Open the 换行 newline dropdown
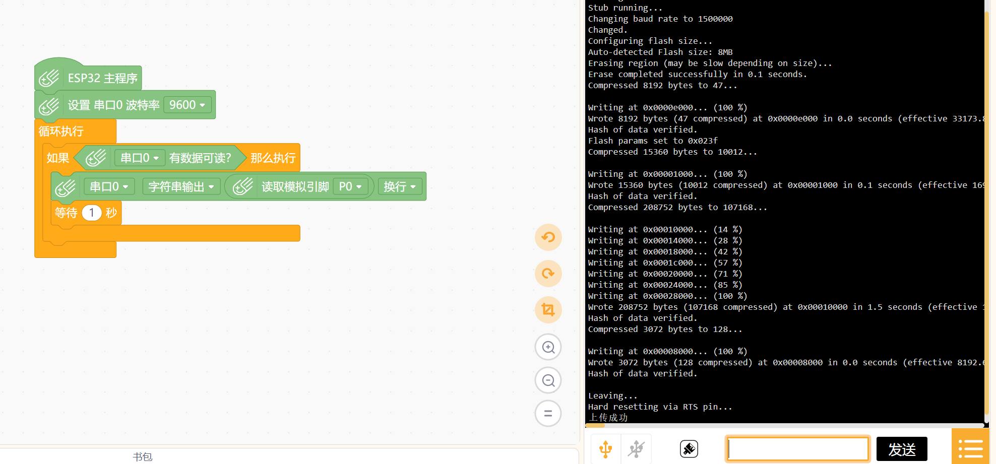Screen dimensions: 996x464 click(x=400, y=186)
